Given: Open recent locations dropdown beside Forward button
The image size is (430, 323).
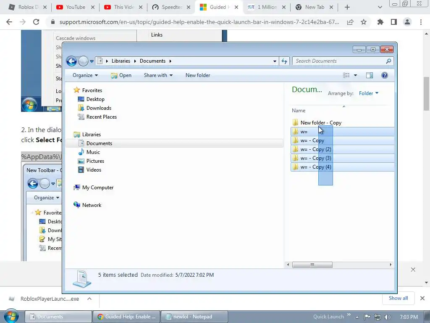Looking at the screenshot, I should pyautogui.click(x=92, y=61).
